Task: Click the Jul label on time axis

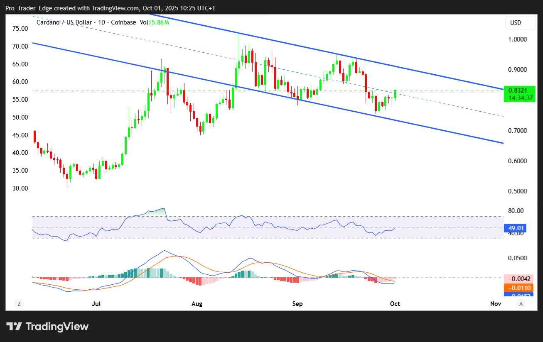Action: pyautogui.click(x=96, y=304)
